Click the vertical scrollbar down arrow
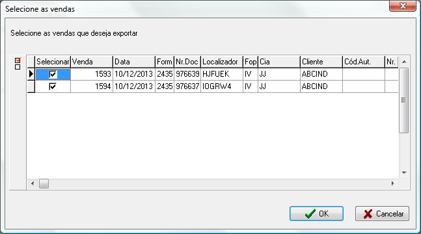The image size is (421, 234). tap(404, 173)
